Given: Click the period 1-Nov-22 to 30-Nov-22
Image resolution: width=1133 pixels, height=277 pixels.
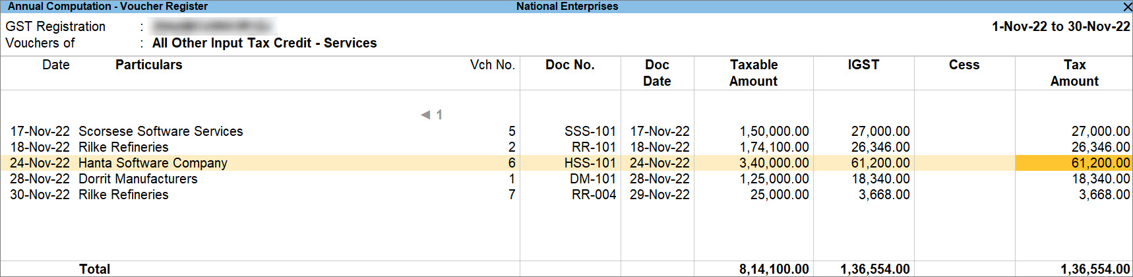Looking at the screenshot, I should (x=1061, y=26).
